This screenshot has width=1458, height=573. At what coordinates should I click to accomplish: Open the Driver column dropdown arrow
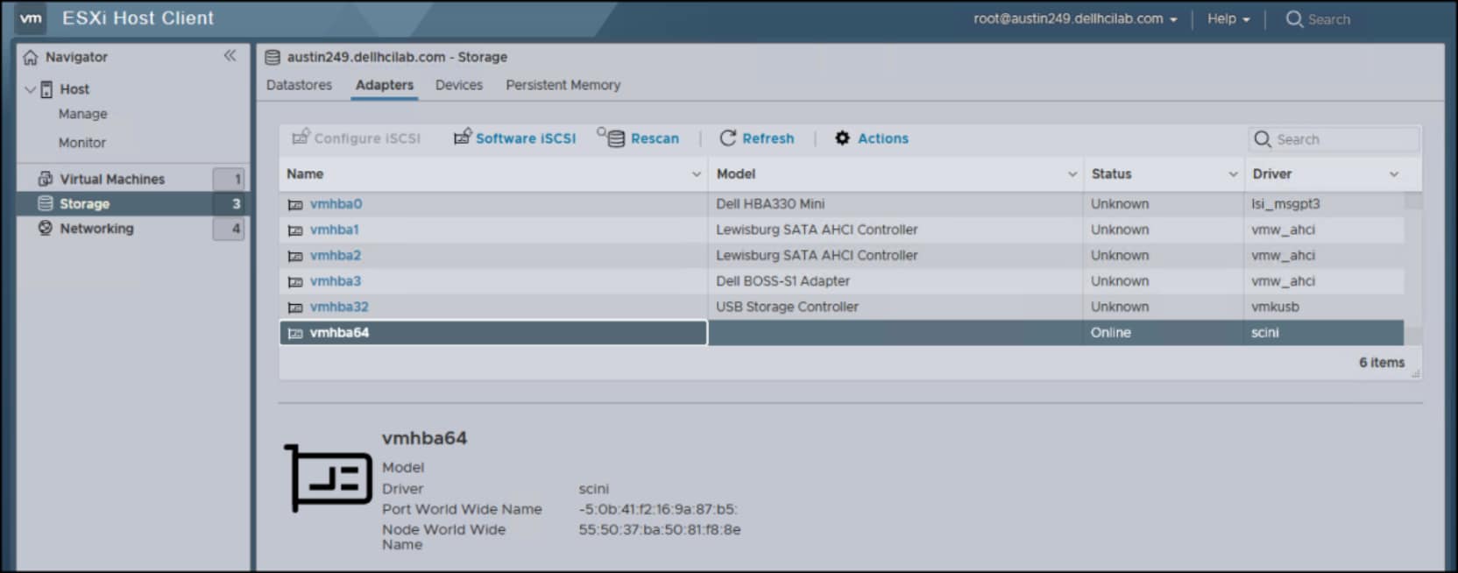(x=1394, y=174)
